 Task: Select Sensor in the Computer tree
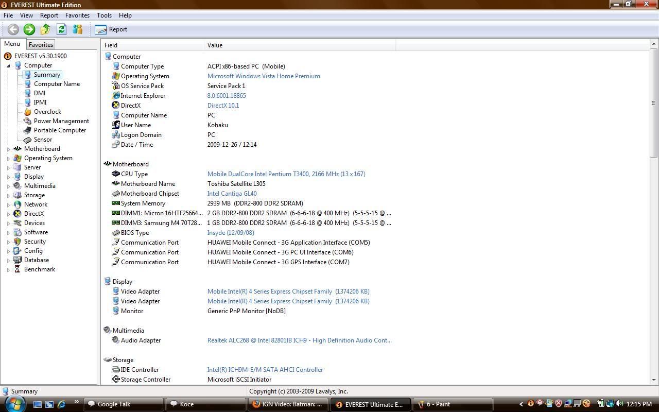(x=43, y=140)
